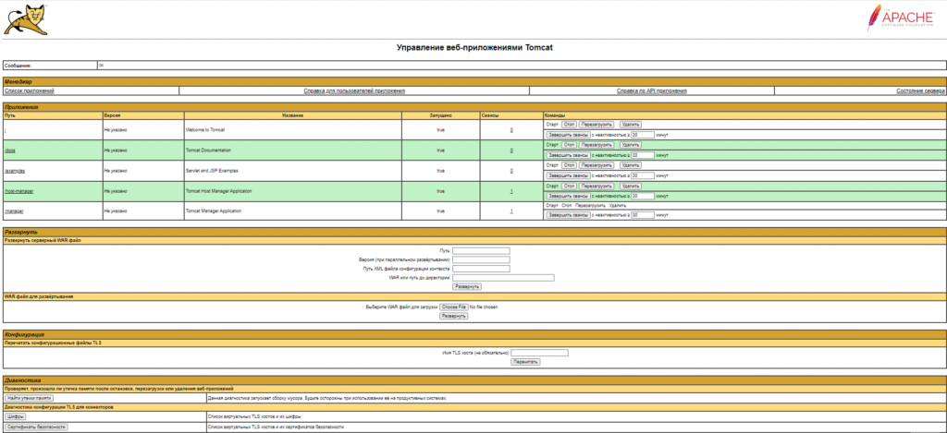Click Стоп for Servlet and JSP Examples
This screenshot has width=947, height=433.
569,165
